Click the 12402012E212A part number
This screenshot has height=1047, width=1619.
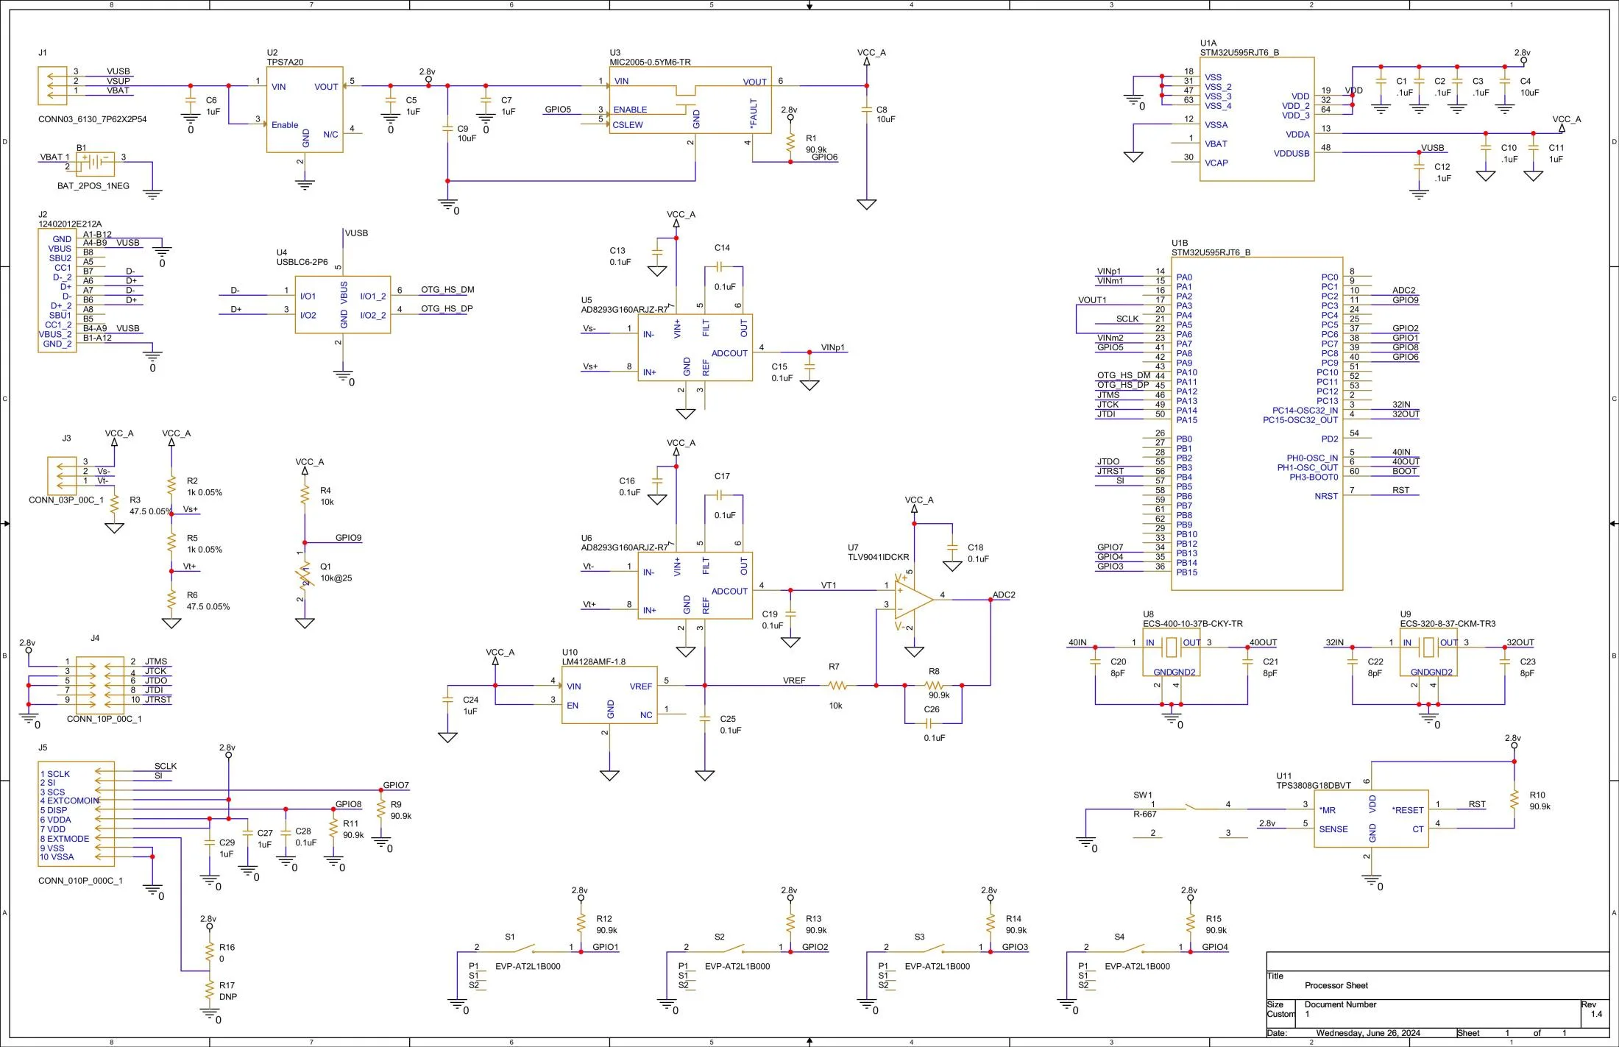(70, 224)
